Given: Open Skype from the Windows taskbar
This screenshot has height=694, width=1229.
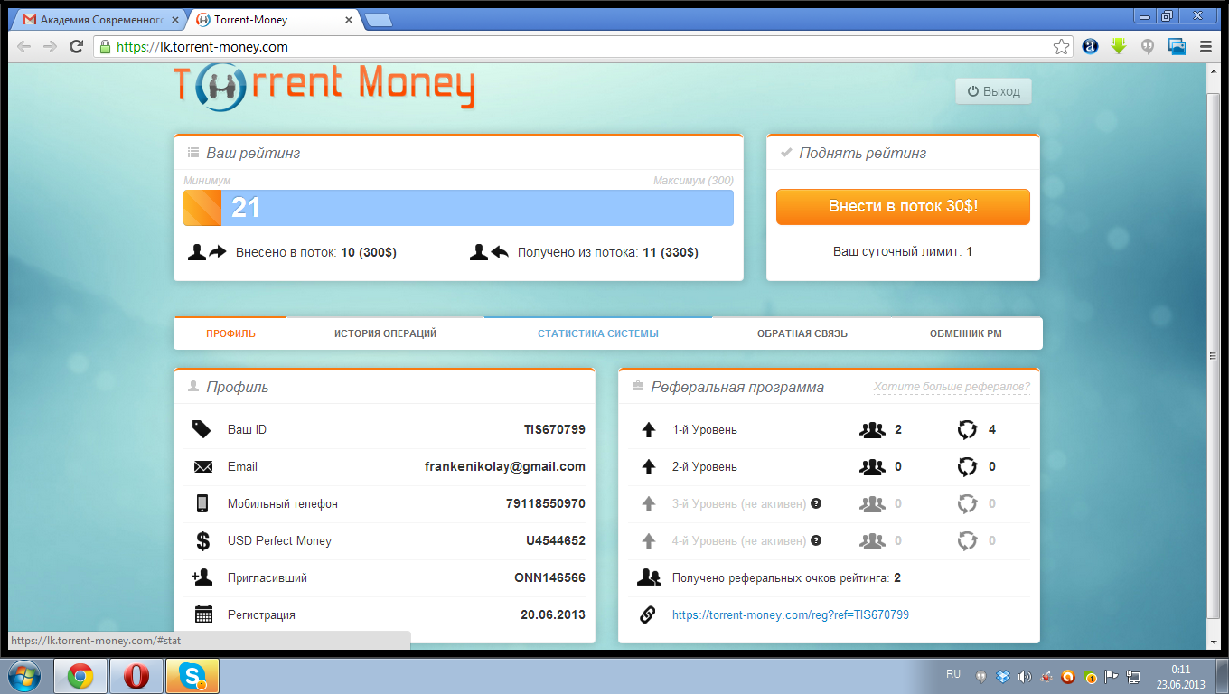Looking at the screenshot, I should 192,676.
